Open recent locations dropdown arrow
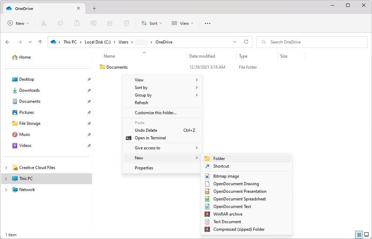Screen dimensions: 372x239 point(30,42)
